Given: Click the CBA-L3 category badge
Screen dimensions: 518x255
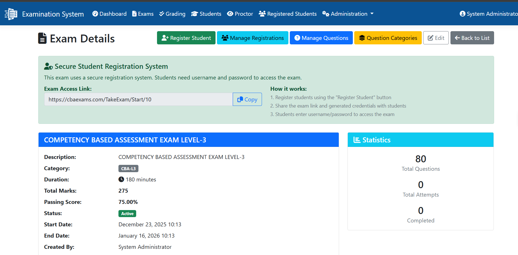Looking at the screenshot, I should [x=128, y=169].
